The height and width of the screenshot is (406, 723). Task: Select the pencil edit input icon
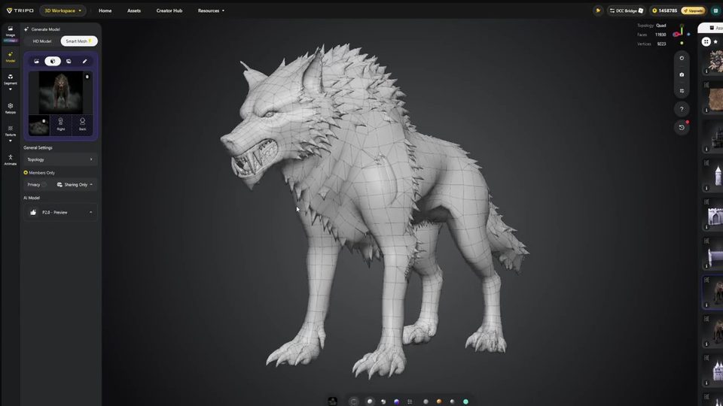(x=85, y=61)
